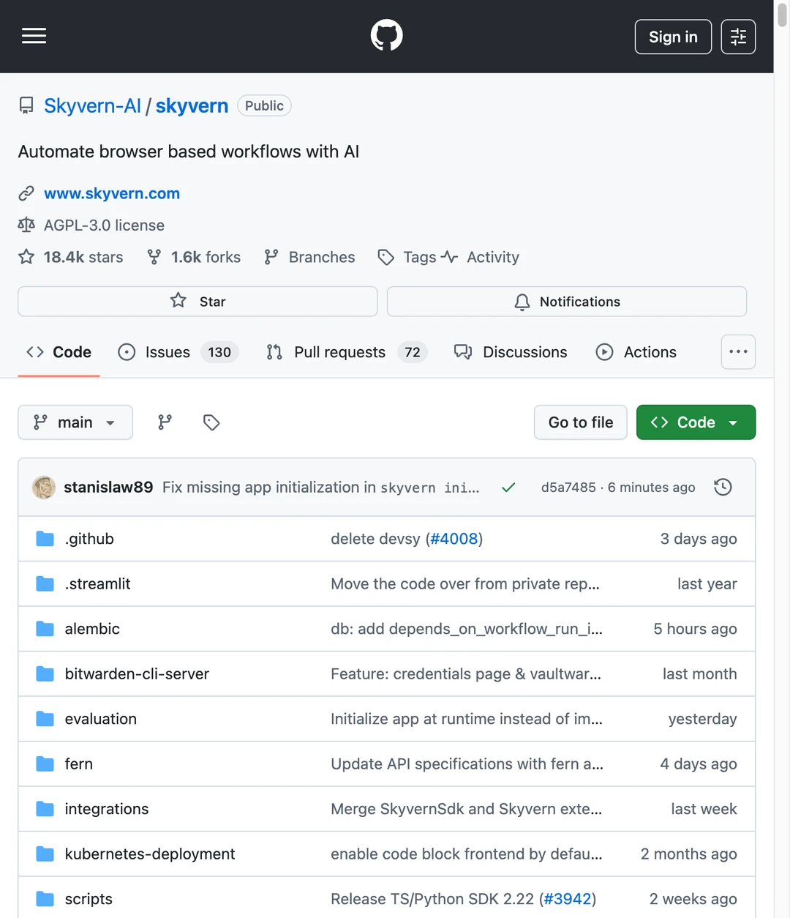The image size is (790, 918).
Task: Expand the more tabs ellipsis menu
Action: point(738,352)
